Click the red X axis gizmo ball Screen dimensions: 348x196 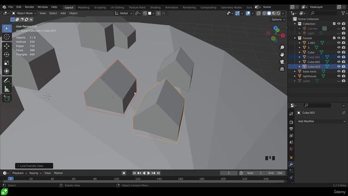283,35
